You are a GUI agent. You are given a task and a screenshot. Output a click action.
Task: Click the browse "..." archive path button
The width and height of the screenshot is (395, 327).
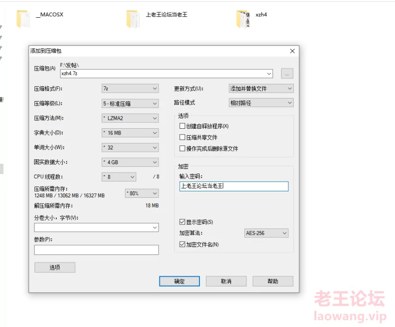point(287,73)
